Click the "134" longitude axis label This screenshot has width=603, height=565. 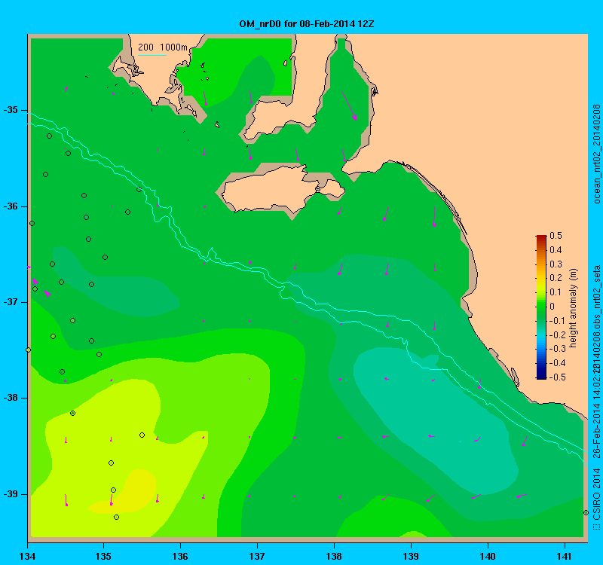pos(27,556)
